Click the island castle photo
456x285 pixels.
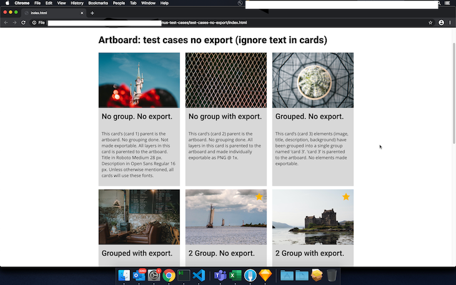tap(313, 217)
